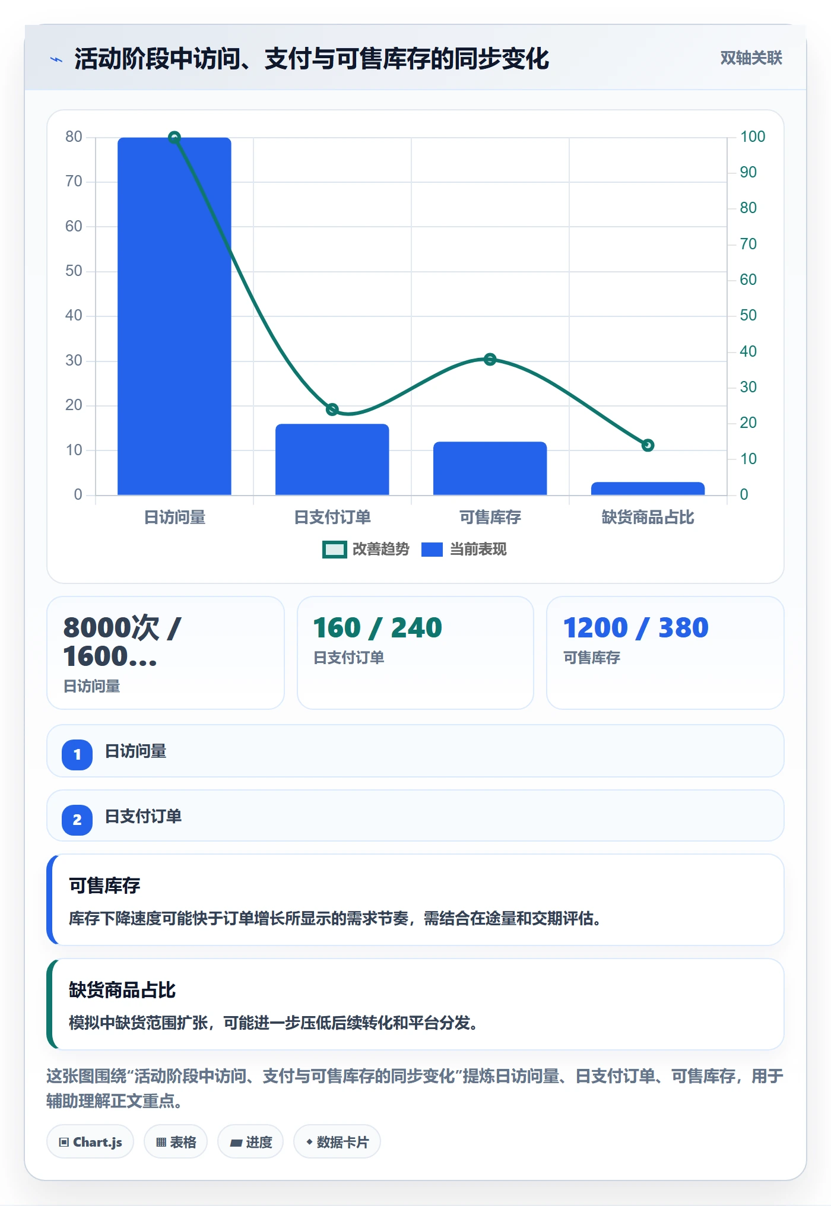831x1206 pixels.
Task: Click the trend line point above 日访问量
Action: point(175,137)
